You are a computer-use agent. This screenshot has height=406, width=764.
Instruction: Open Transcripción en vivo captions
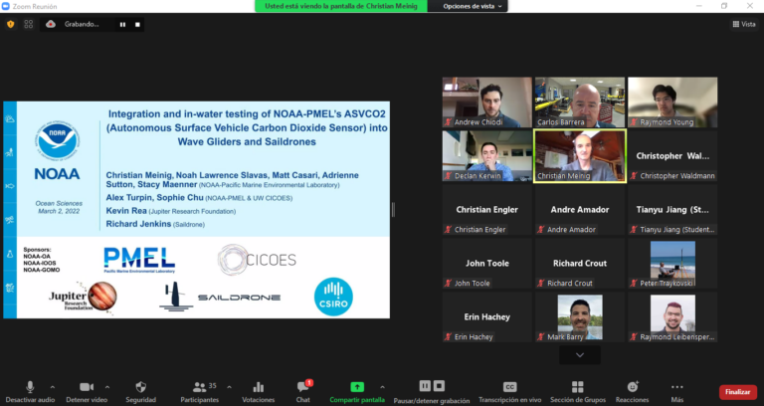coord(509,387)
